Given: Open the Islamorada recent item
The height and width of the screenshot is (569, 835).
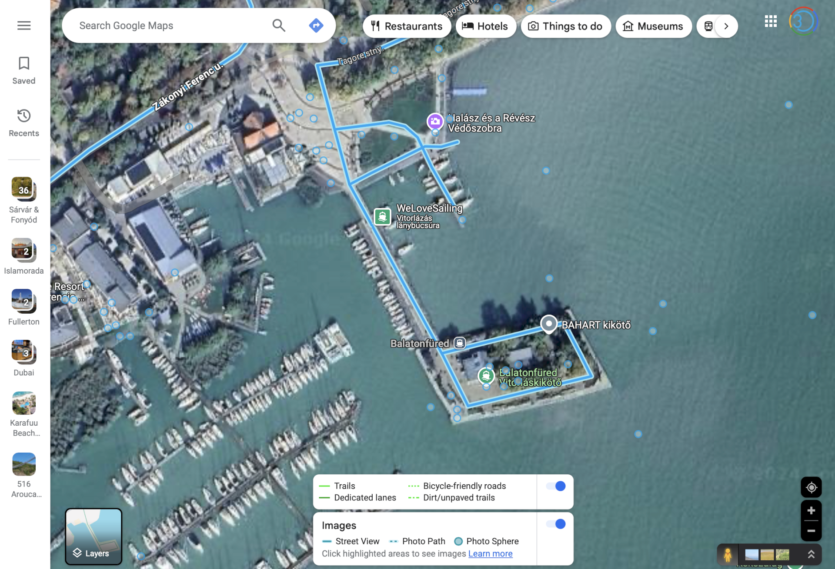Looking at the screenshot, I should pos(24,257).
